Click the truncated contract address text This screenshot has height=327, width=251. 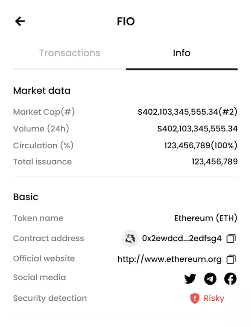click(x=182, y=238)
